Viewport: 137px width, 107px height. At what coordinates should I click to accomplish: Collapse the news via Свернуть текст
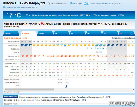coord(11,104)
